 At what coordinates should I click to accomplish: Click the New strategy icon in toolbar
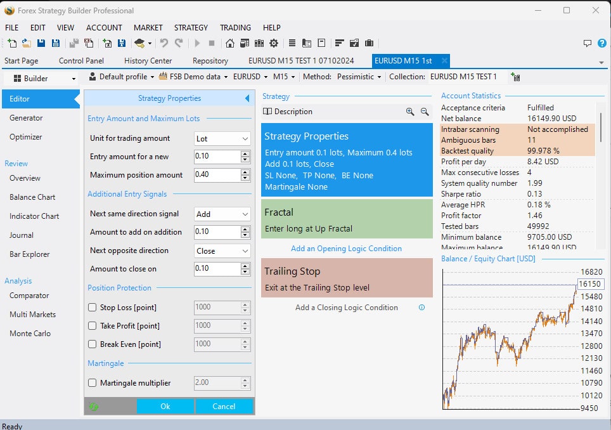tap(12, 43)
